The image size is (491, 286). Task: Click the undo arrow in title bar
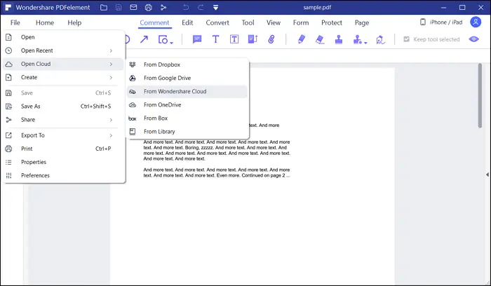tap(186, 7)
